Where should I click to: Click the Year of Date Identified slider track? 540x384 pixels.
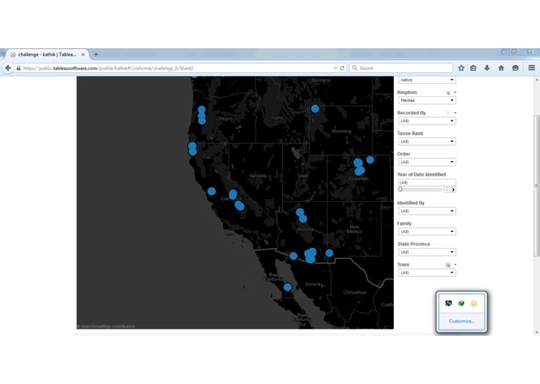pos(423,190)
